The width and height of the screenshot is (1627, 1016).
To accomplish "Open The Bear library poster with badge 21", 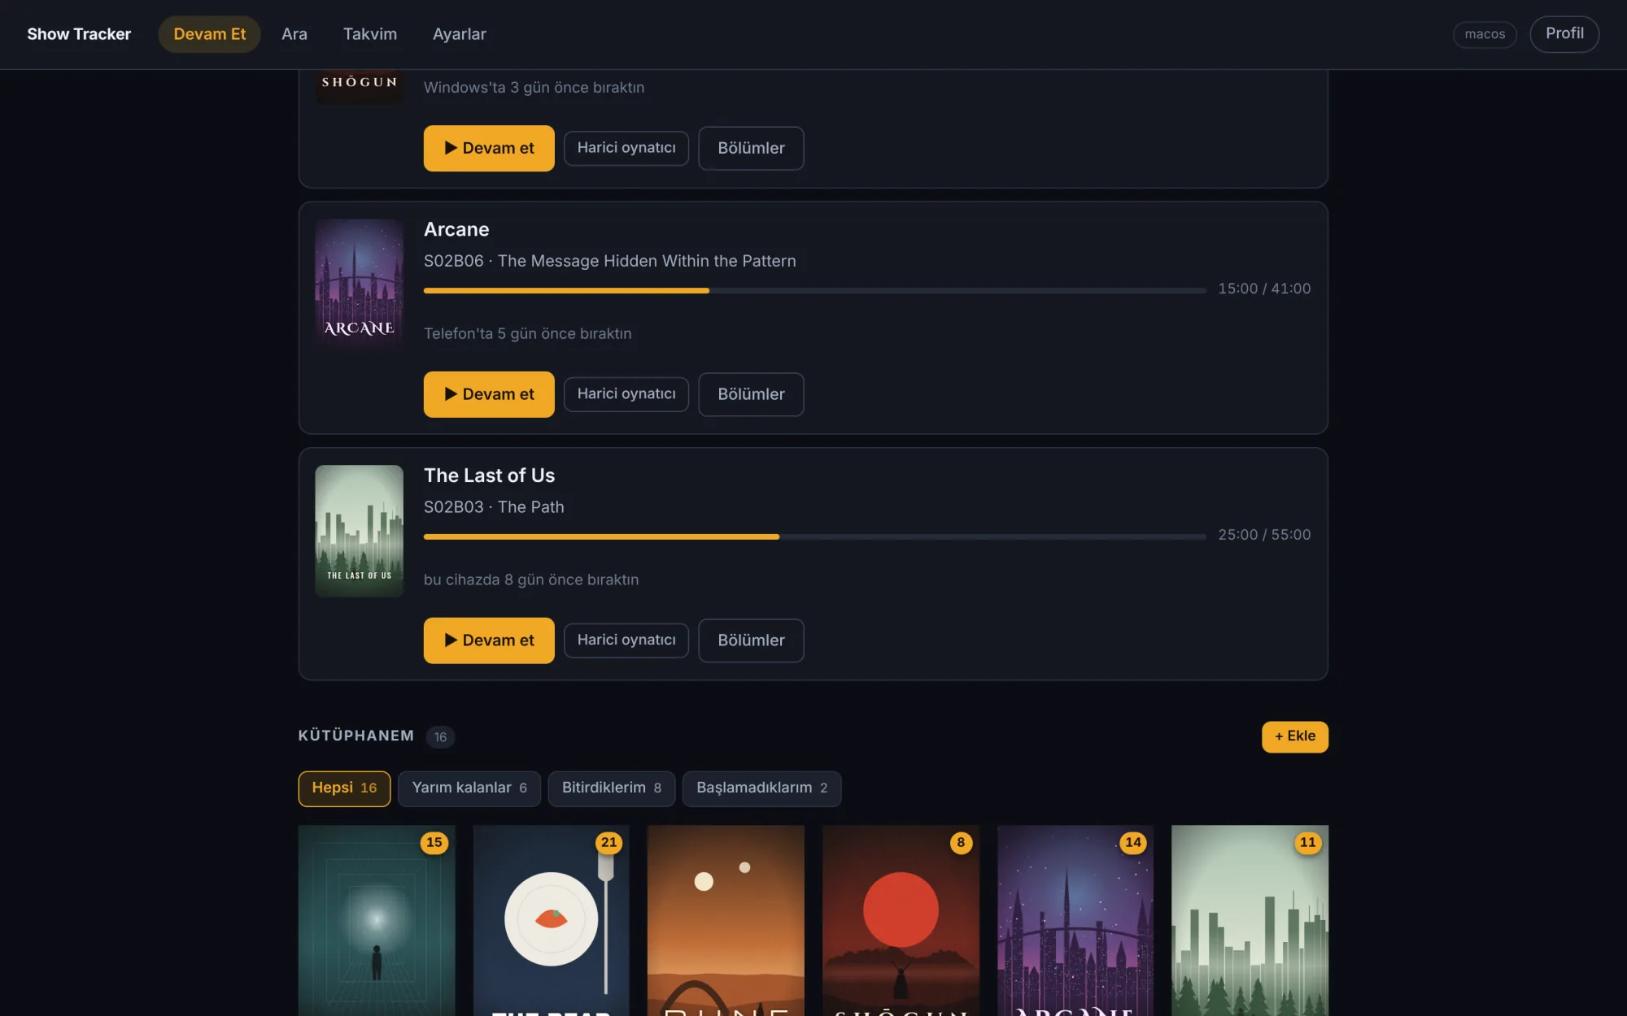I will tap(552, 920).
